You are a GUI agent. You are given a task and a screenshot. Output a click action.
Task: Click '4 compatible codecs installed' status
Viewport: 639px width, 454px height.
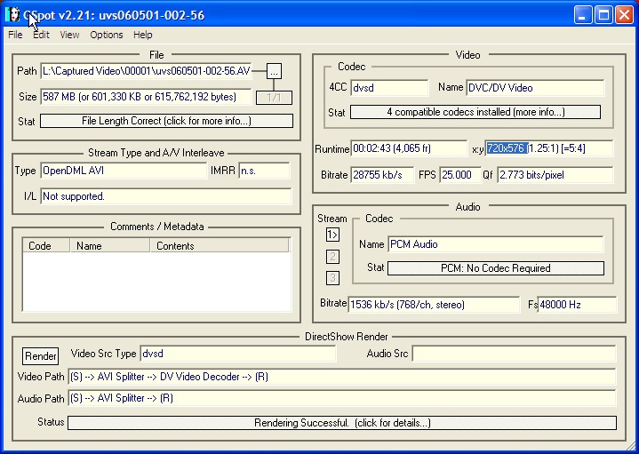[x=475, y=112]
